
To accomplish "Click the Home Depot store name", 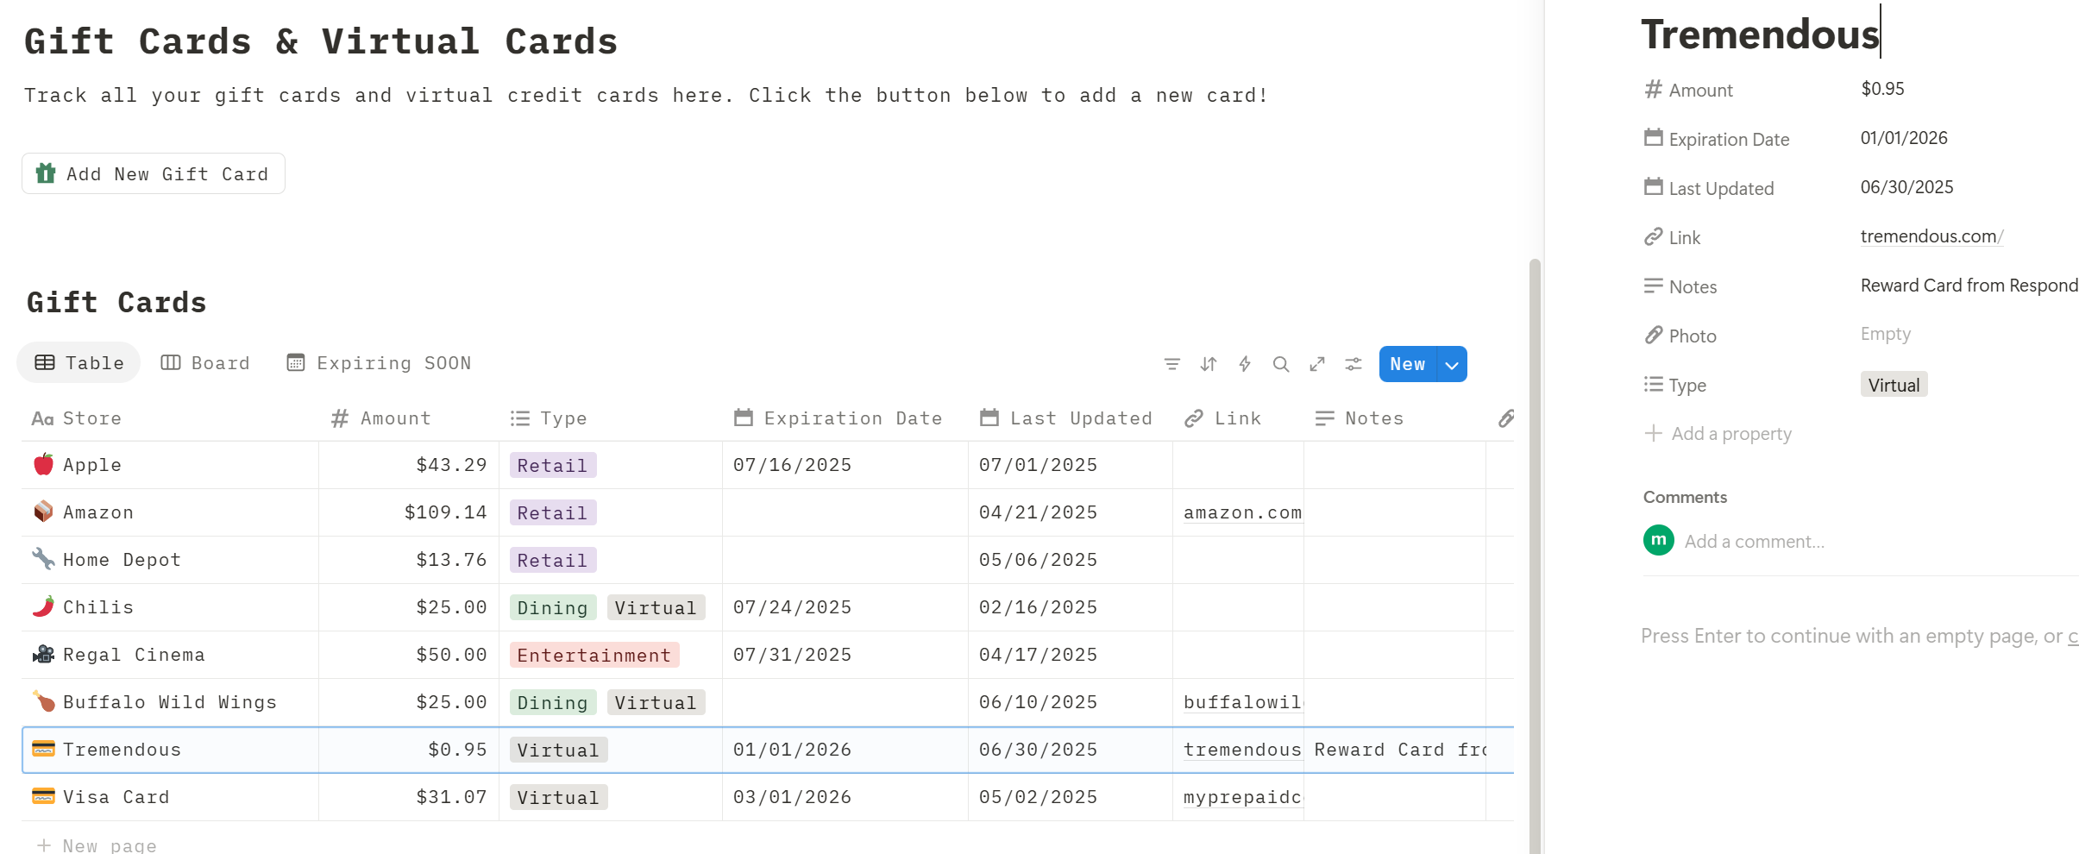I will [x=122, y=560].
